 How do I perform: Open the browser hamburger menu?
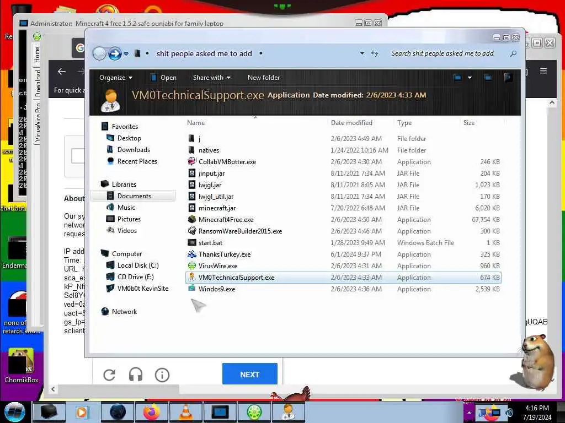tap(543, 71)
